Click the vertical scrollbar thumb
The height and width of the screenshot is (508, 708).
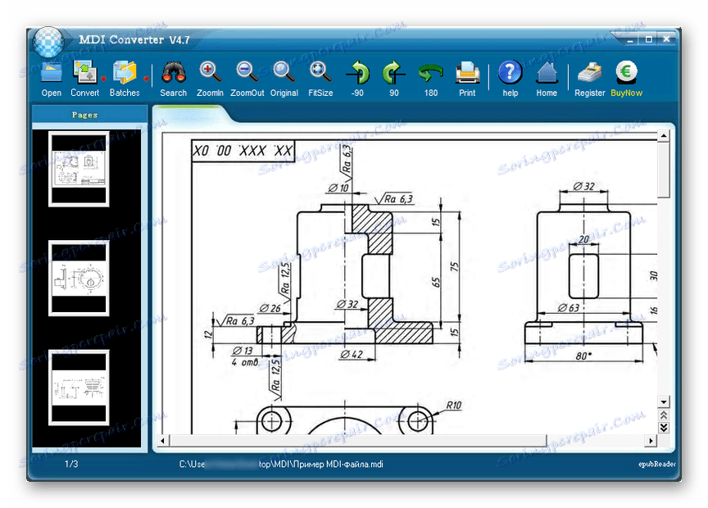pyautogui.click(x=663, y=170)
